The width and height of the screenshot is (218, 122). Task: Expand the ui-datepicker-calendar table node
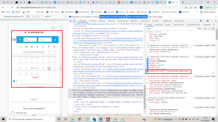coord(74,107)
